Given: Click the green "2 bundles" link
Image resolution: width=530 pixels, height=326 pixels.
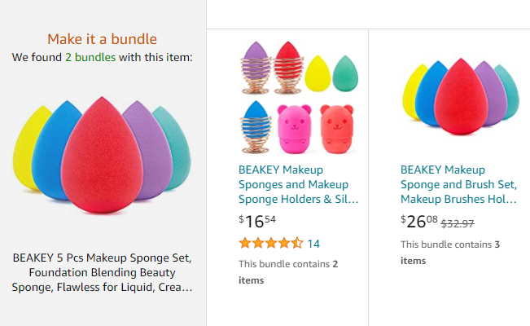Looking at the screenshot, I should pyautogui.click(x=90, y=58).
